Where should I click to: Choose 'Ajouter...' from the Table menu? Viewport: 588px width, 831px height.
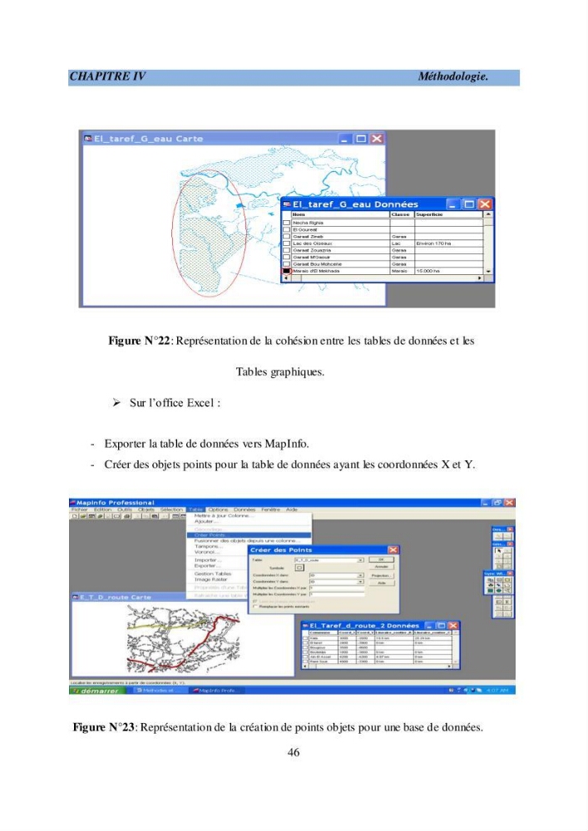pos(250,522)
